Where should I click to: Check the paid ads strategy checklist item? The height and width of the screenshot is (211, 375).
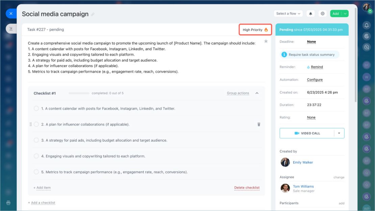pyautogui.click(x=36, y=140)
